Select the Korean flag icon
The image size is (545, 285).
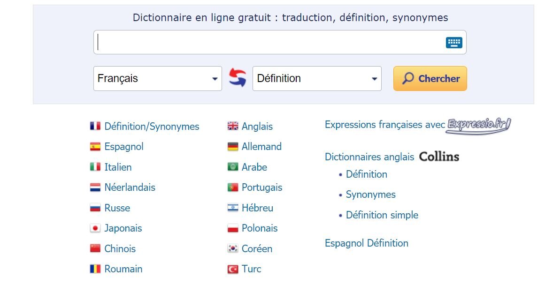tap(233, 248)
